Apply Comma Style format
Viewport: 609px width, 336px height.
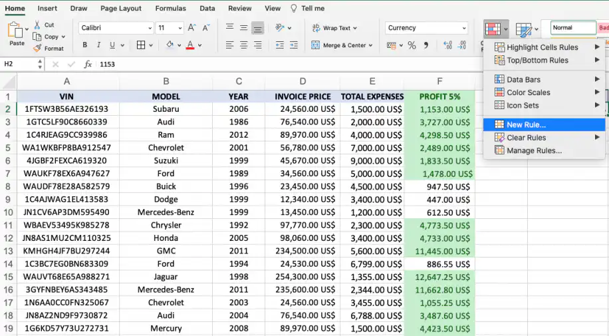[x=426, y=45]
